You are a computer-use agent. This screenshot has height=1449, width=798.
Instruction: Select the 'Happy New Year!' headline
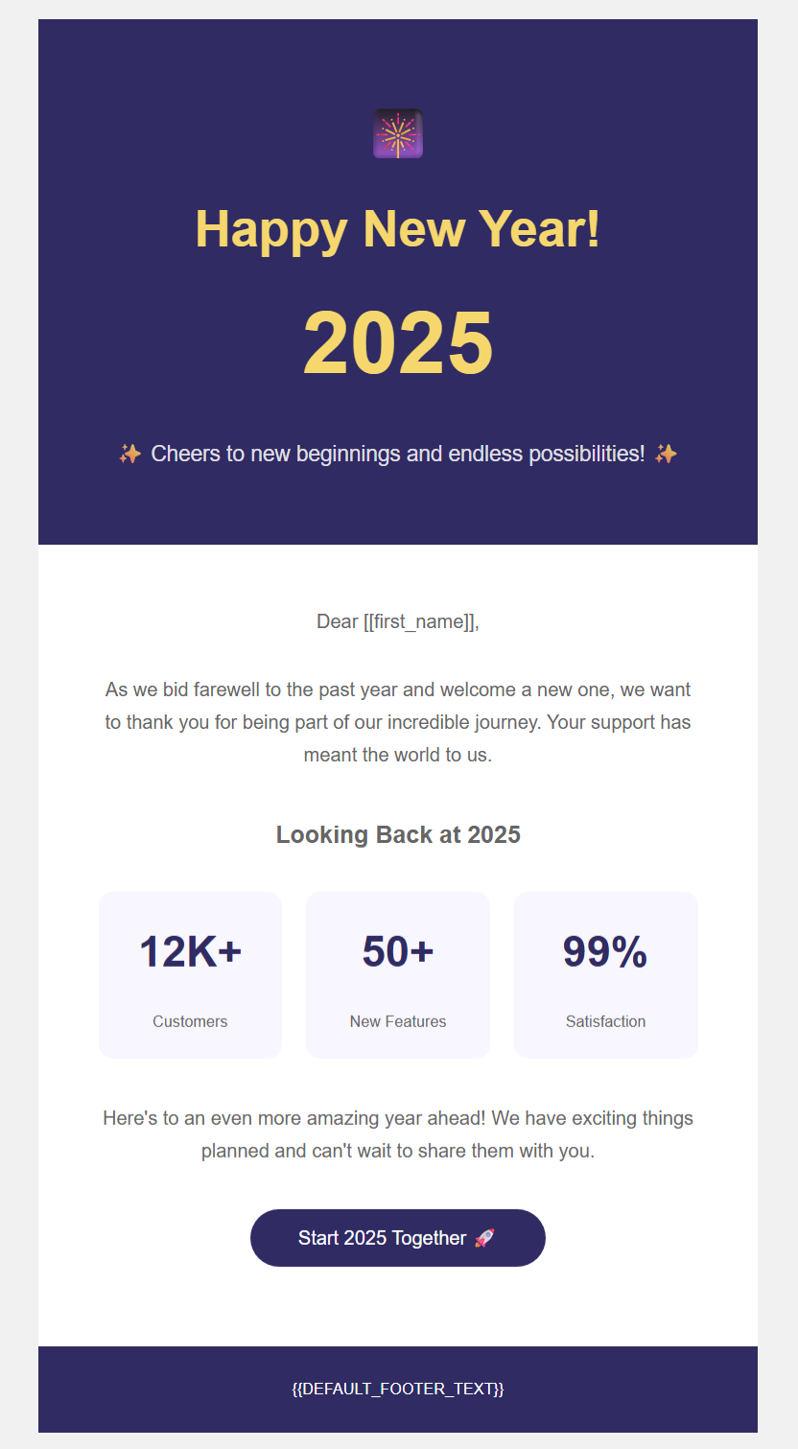(x=398, y=229)
